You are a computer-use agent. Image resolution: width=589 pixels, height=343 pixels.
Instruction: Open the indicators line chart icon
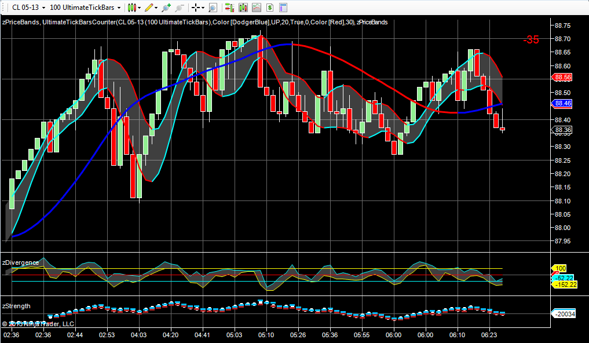[257, 8]
